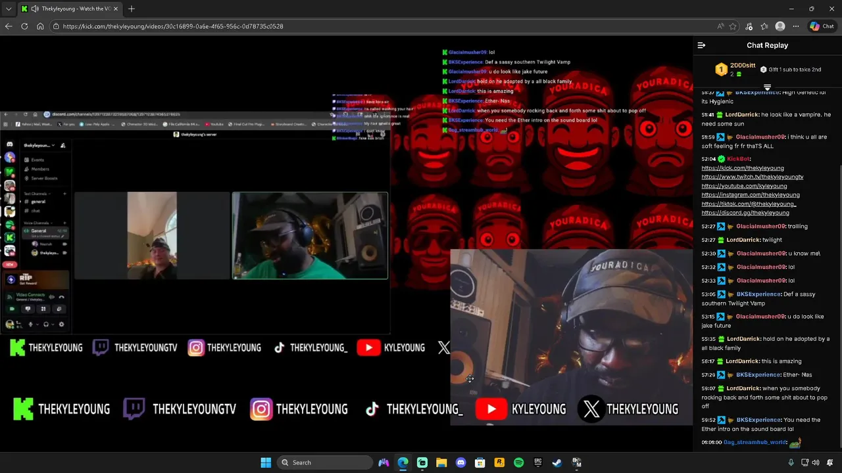842x473 pixels.
Task: Click Dag_streamhub_world username in chat
Action: [755, 442]
